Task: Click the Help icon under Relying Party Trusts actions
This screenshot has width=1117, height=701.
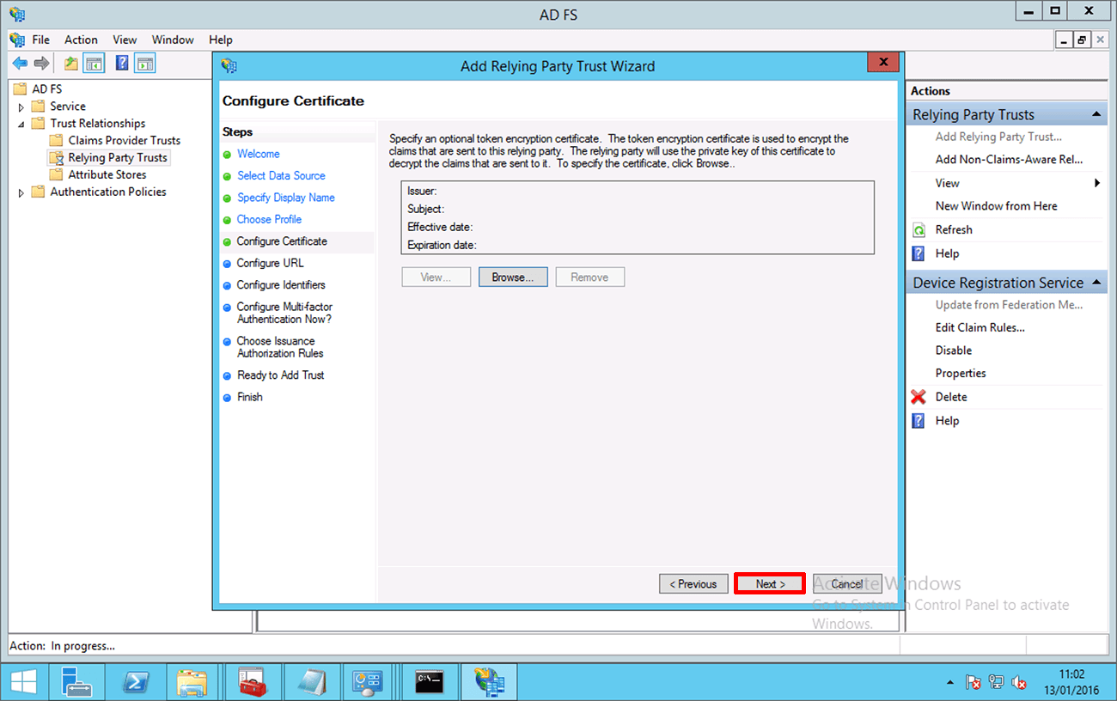Action: (x=919, y=253)
